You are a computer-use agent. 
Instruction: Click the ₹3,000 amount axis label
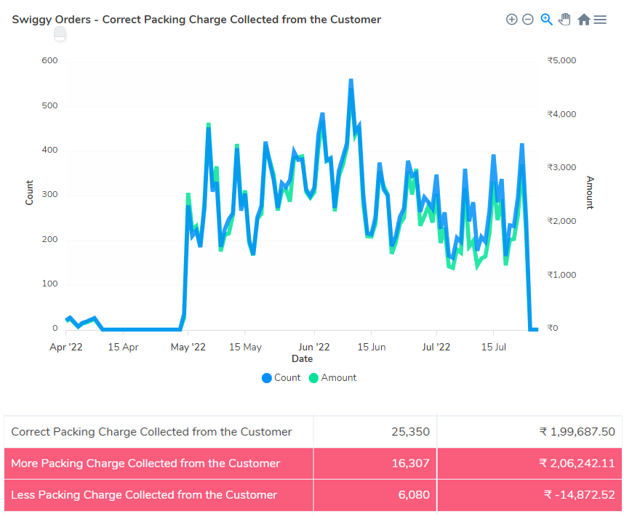[561, 167]
